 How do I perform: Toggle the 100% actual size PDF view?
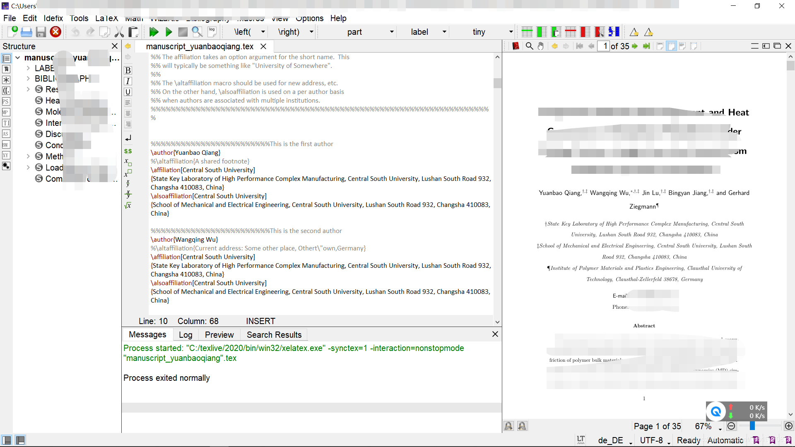coord(660,46)
